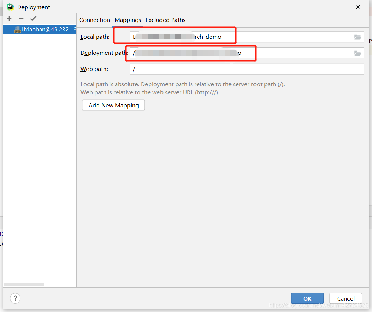This screenshot has width=372, height=312.
Task: Add a new deployment server with plus icon
Action: coord(9,19)
